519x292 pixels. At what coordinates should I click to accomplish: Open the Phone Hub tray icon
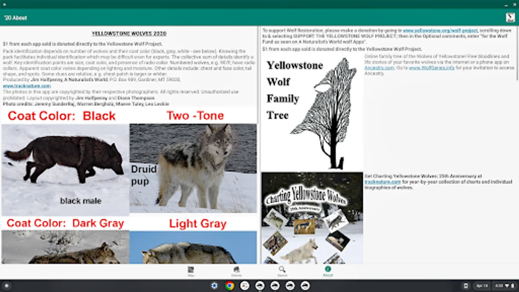click(x=466, y=286)
